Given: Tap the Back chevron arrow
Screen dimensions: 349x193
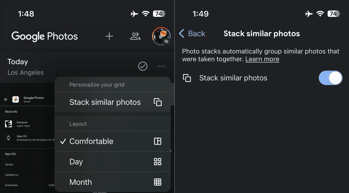Looking at the screenshot, I should point(182,34).
